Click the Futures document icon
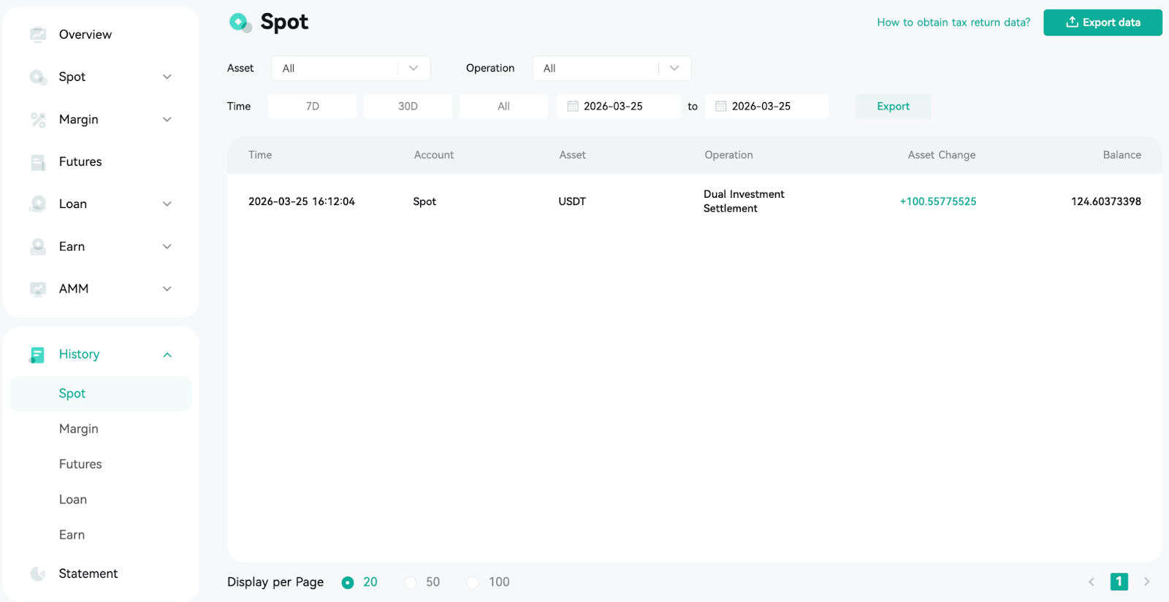Viewport: 1169px width, 602px height. point(38,162)
